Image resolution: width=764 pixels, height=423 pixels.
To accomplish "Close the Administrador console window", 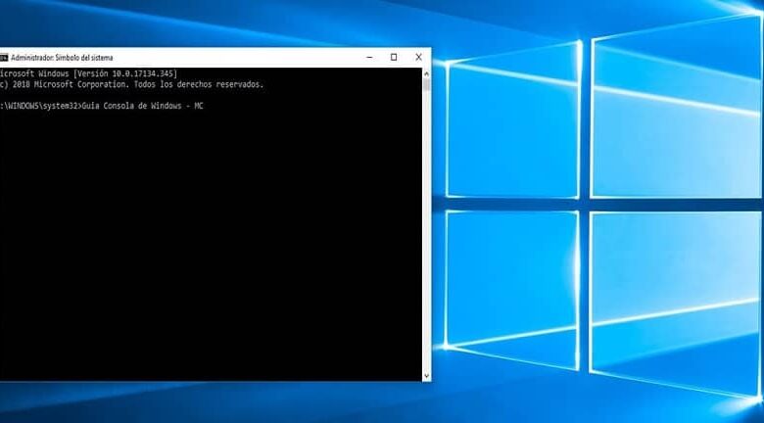I will [x=418, y=58].
